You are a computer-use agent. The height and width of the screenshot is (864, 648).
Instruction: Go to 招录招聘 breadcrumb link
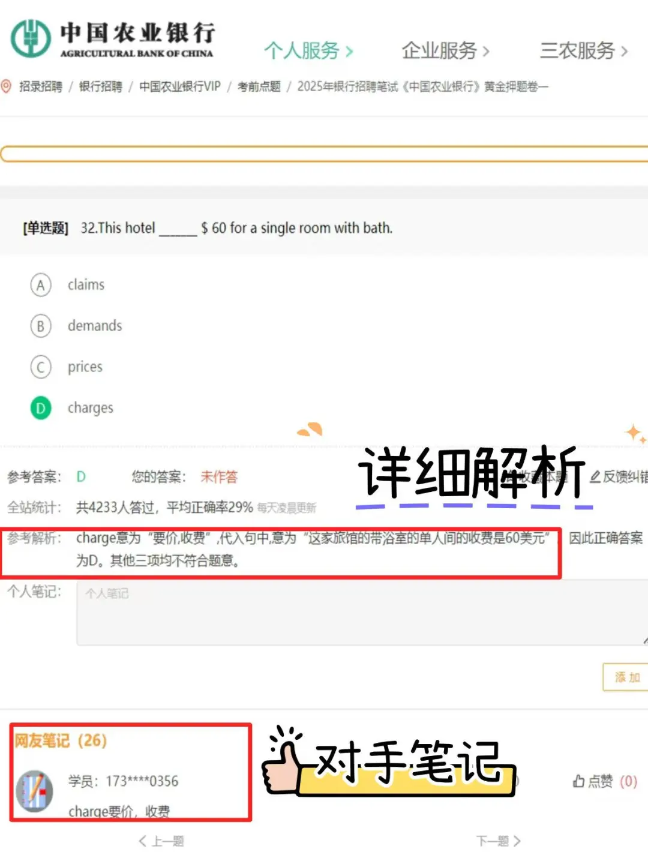tap(41, 87)
